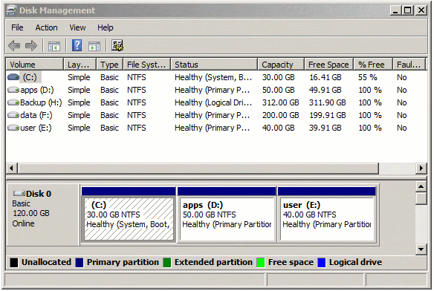Viewport: 434px width, 291px height.
Task: Sort by the Capacity column header
Action: click(281, 65)
